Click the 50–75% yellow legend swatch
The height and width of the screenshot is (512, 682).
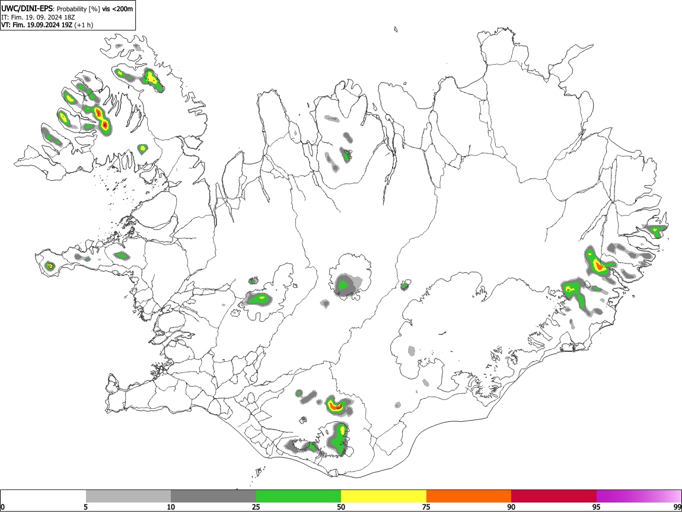point(384,497)
